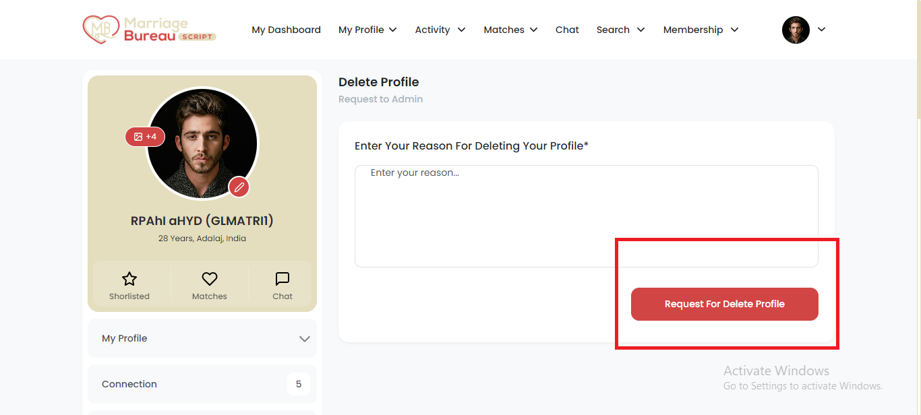
Task: Open the Shorlisted star icon
Action: pyautogui.click(x=129, y=279)
